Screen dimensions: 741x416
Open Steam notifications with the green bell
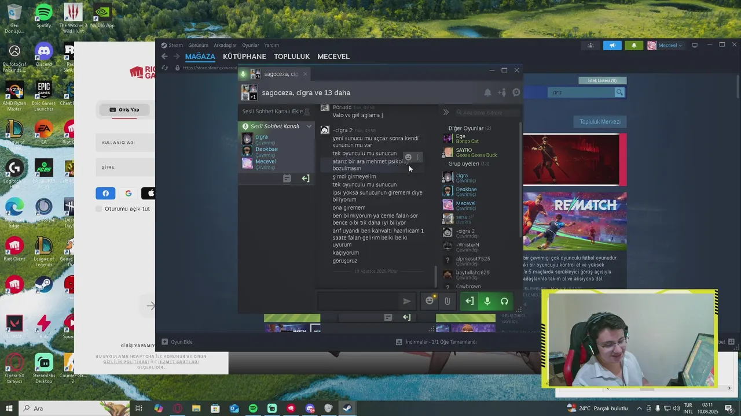click(634, 45)
